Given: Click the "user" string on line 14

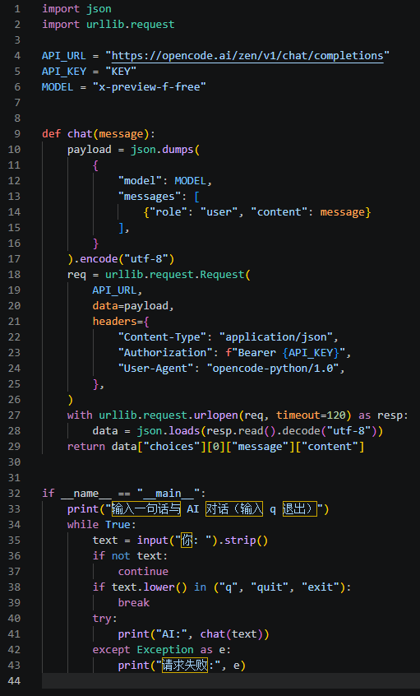Looking at the screenshot, I should click(219, 211).
